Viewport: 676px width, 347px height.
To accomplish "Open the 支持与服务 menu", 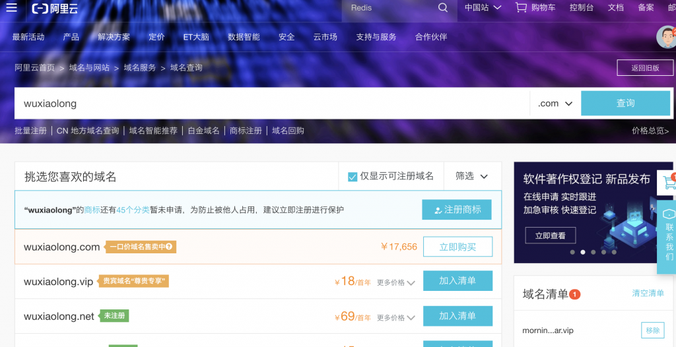I will pos(376,37).
